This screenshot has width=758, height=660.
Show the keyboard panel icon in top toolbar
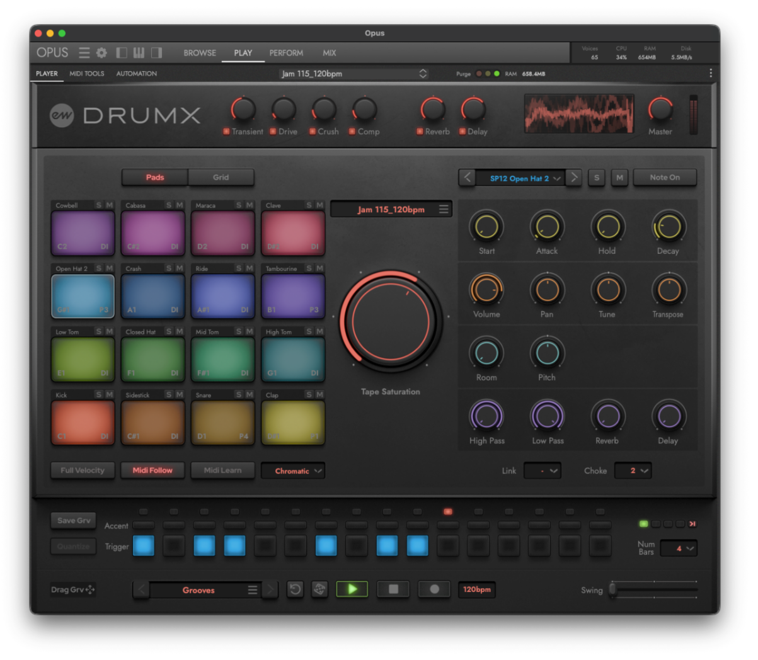coord(139,53)
